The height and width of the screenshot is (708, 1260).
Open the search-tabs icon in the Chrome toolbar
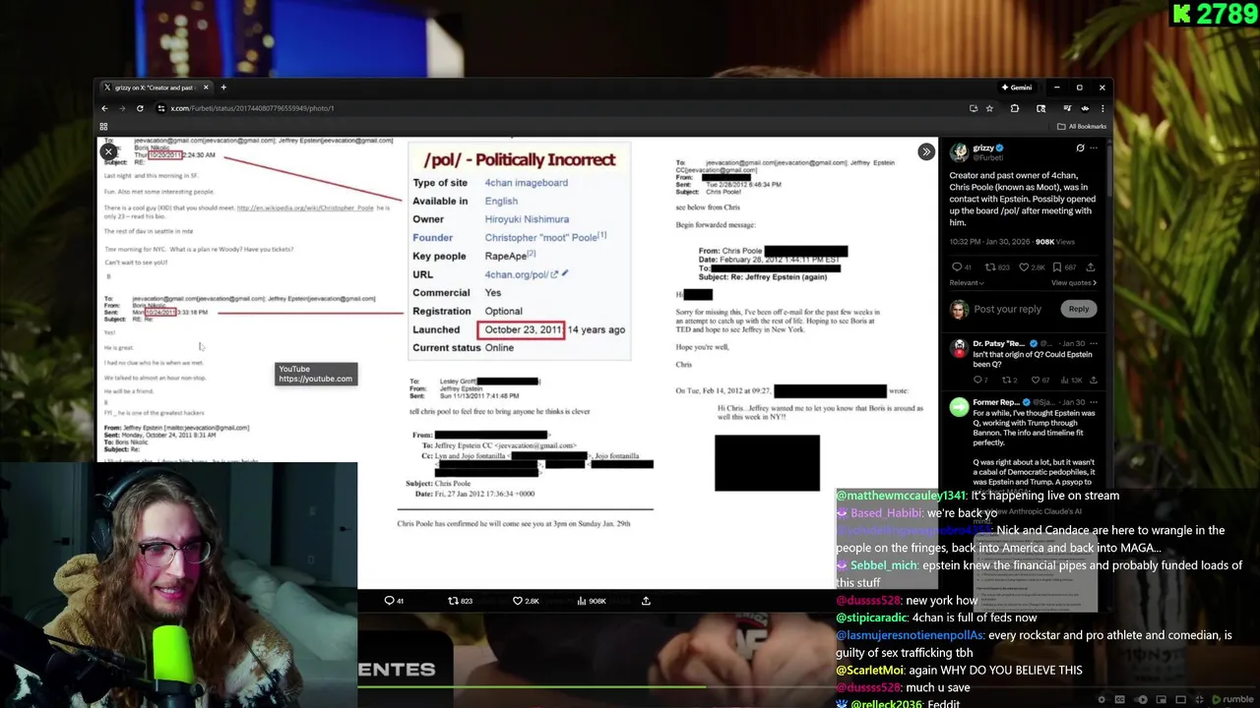click(x=1040, y=108)
